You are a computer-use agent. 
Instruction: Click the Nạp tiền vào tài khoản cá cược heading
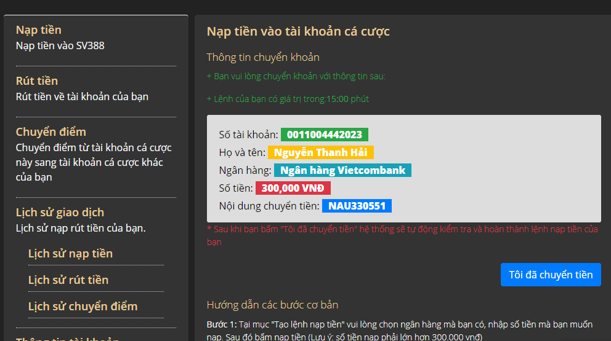point(298,31)
